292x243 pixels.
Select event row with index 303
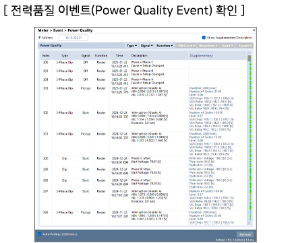pos(144,98)
